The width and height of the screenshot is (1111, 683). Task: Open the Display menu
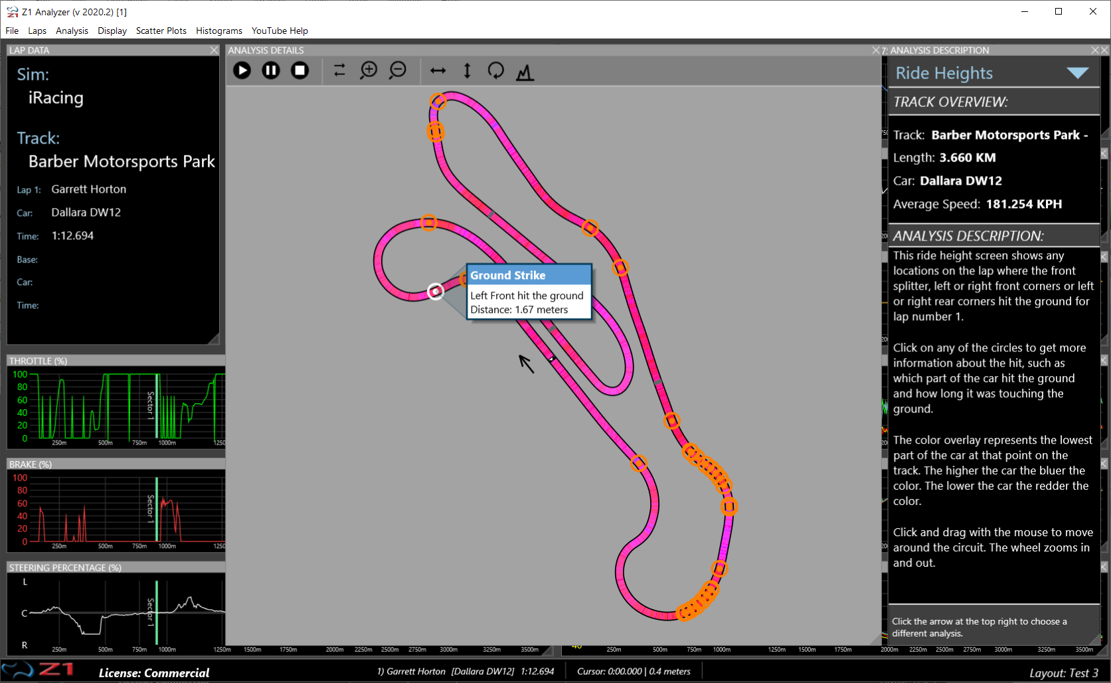click(112, 31)
